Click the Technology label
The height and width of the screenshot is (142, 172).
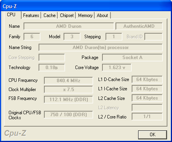[x=19, y=68]
